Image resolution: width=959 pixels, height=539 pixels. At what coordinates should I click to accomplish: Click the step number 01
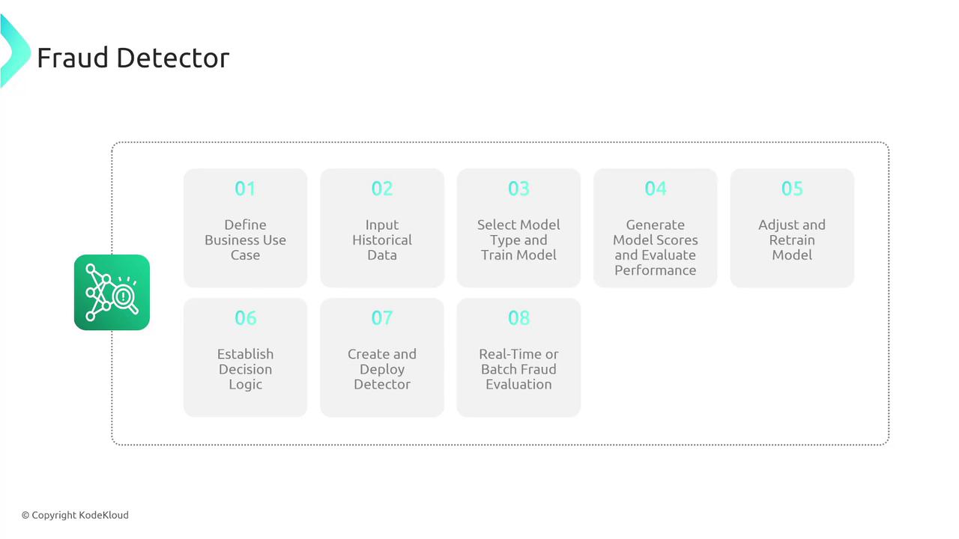pos(245,189)
